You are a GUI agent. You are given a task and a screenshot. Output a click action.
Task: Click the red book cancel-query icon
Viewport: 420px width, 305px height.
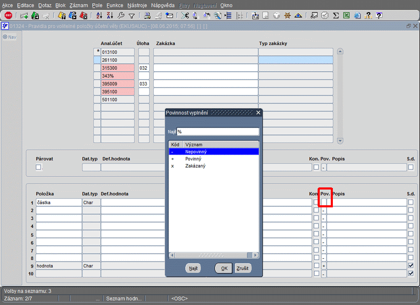pyautogui.click(x=83, y=16)
